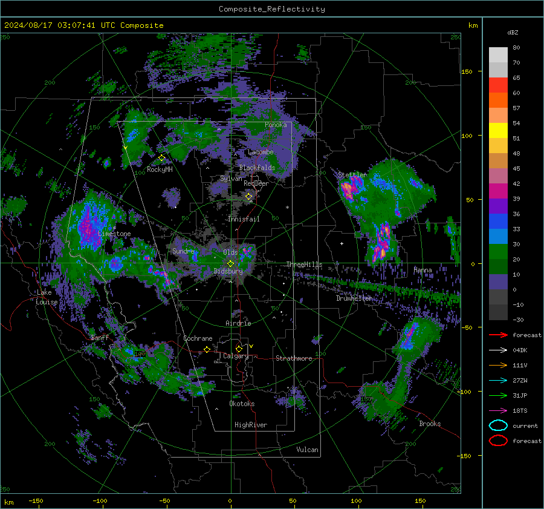
Task: Click the Sylvan label
Action: click(231, 179)
